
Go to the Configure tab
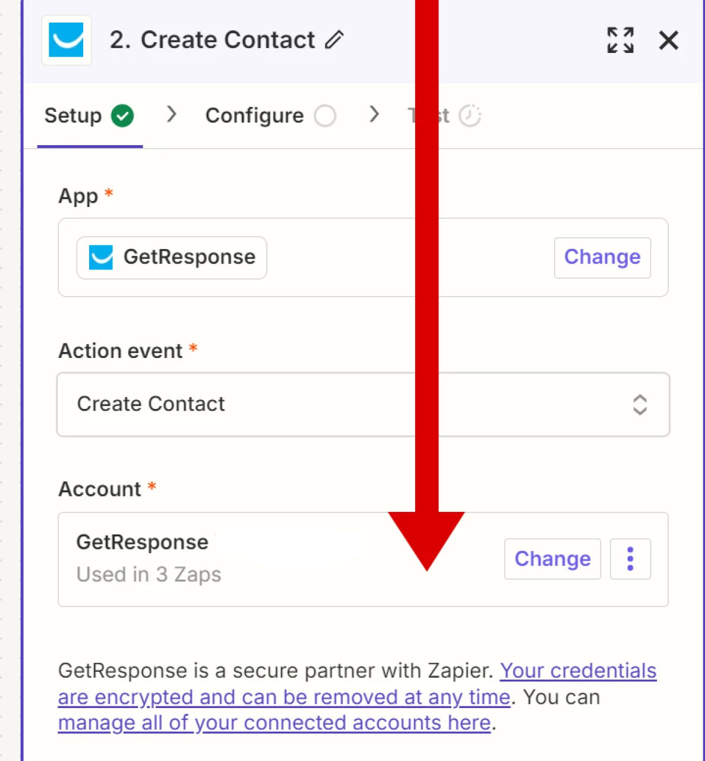254,115
